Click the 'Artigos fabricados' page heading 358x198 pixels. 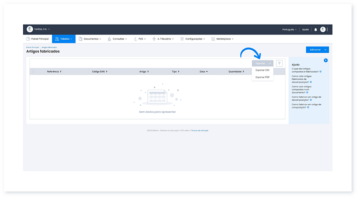[x=43, y=52]
